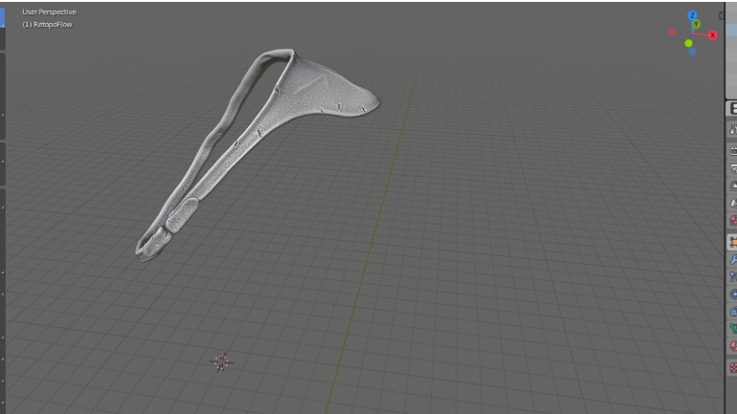The width and height of the screenshot is (737, 414).
Task: Click the "User Perspective" viewport label
Action: click(50, 11)
